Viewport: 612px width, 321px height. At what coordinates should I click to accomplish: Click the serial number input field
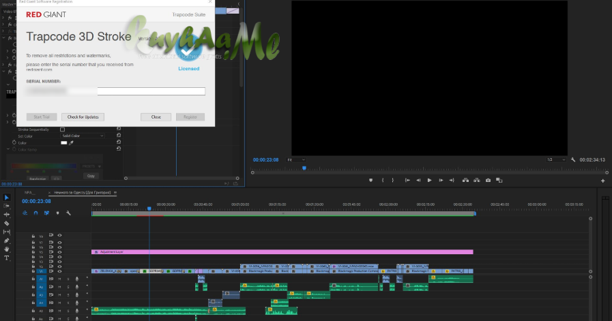pos(151,91)
